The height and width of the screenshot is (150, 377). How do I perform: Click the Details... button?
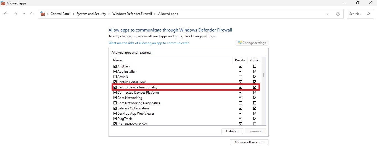(232, 131)
